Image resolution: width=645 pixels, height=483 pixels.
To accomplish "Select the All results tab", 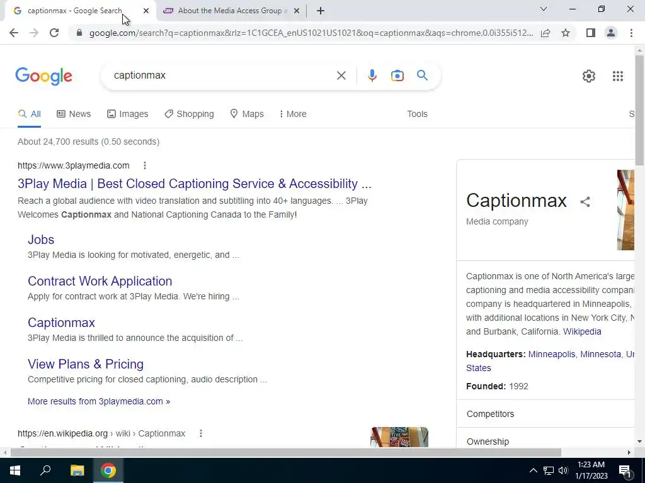I will (x=29, y=114).
